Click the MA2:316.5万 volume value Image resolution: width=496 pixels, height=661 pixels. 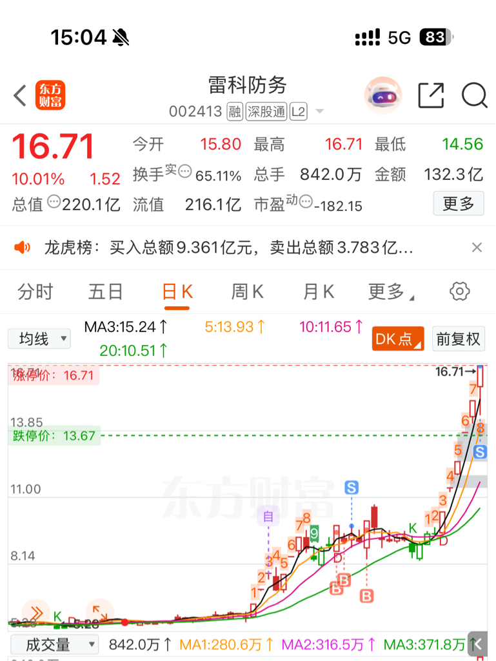328,645
